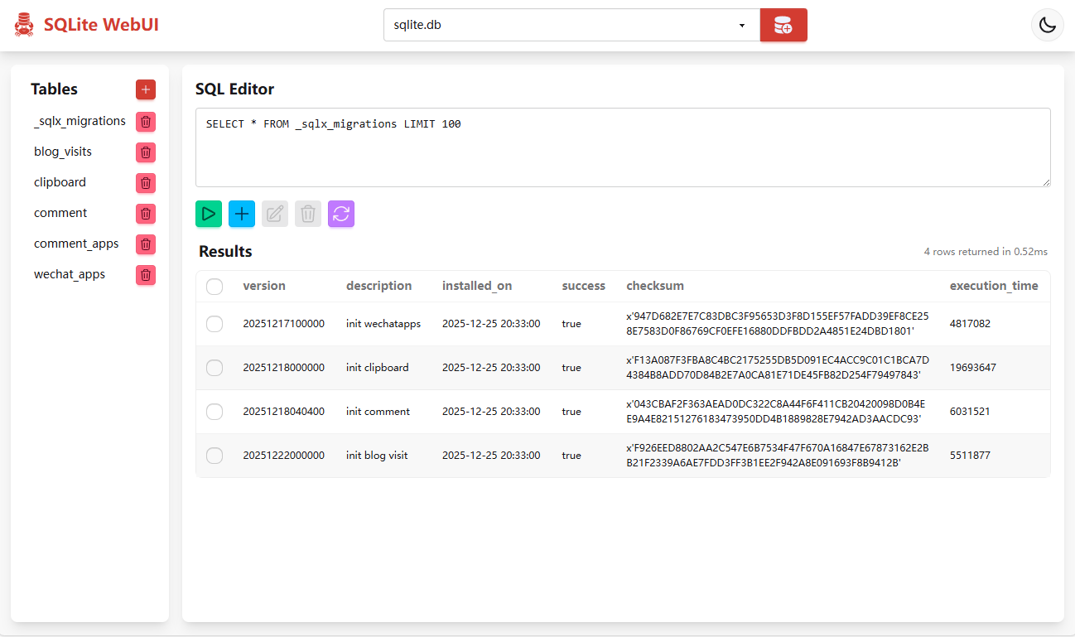Screen dimensions: 1075x637
Task: Refresh results with the purple refresh icon
Action: [x=341, y=214]
